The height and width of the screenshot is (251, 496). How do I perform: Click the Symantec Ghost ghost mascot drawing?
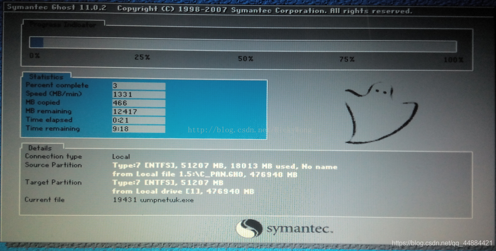tap(381, 113)
